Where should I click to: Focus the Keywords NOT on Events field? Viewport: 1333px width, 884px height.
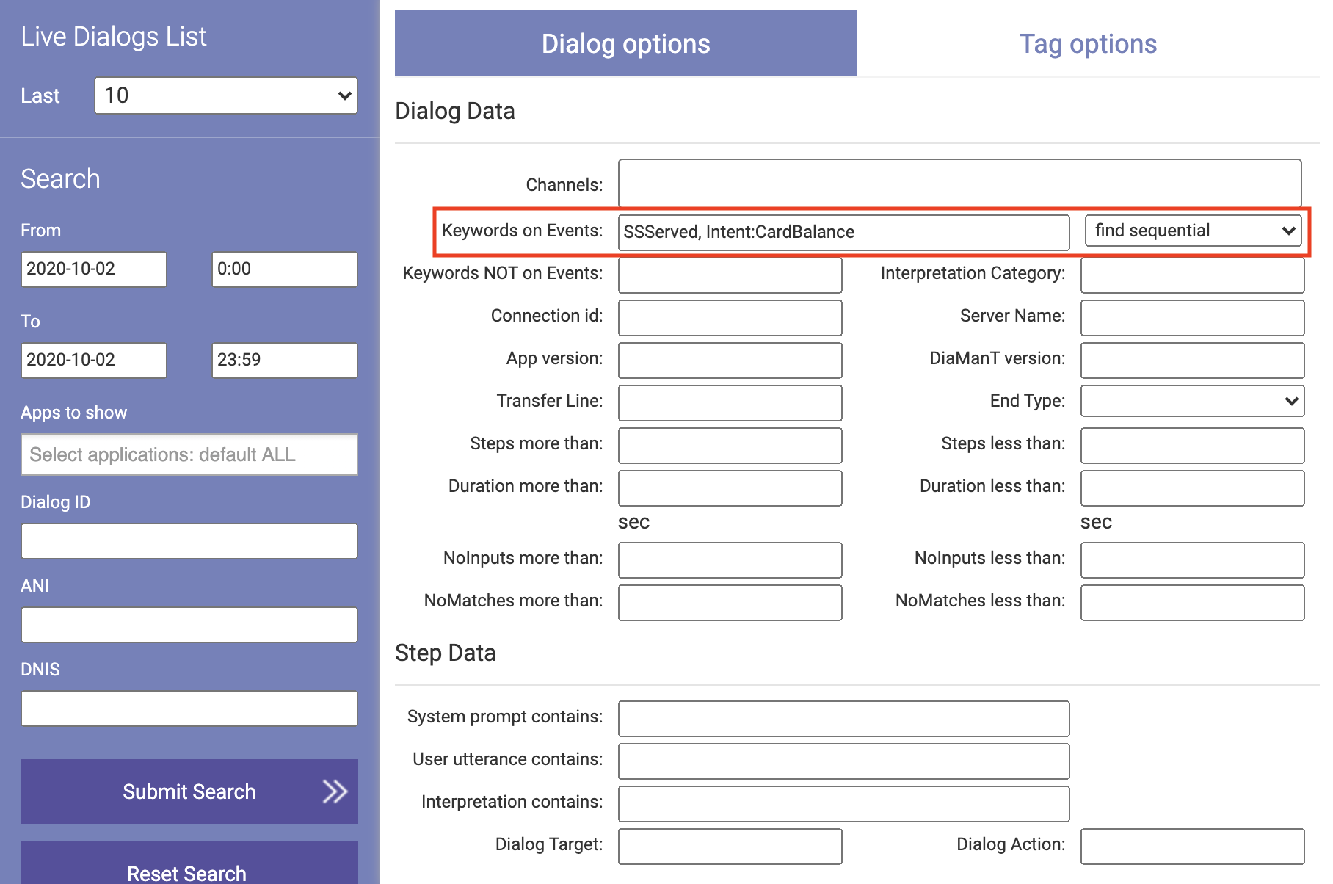pyautogui.click(x=730, y=275)
